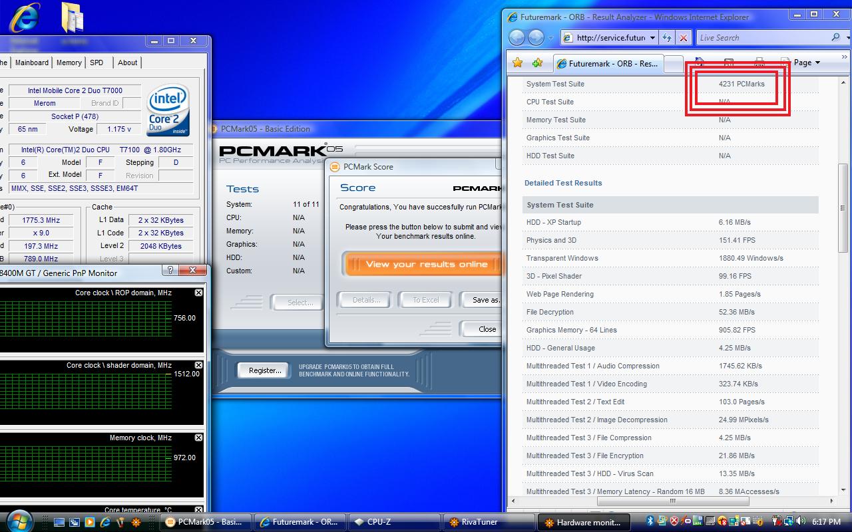Click the Save as button in PCMark

(482, 300)
